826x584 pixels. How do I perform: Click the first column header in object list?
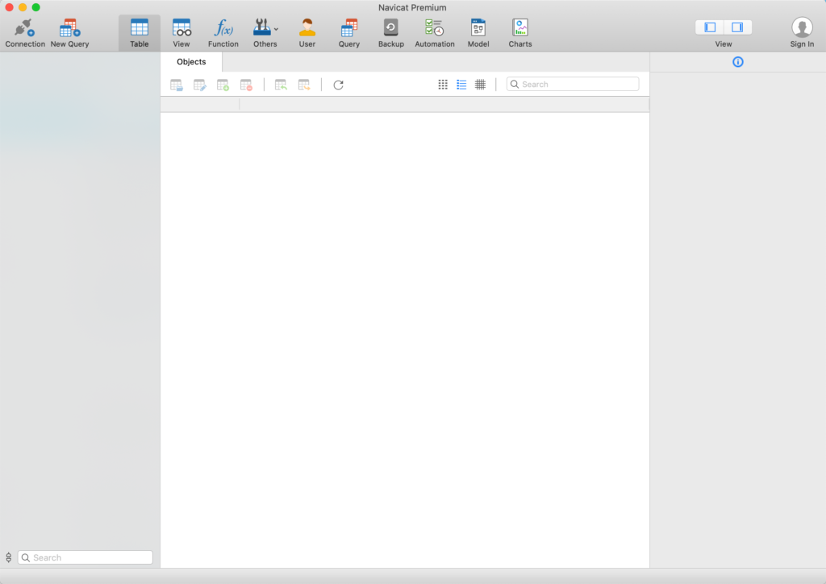coord(200,104)
